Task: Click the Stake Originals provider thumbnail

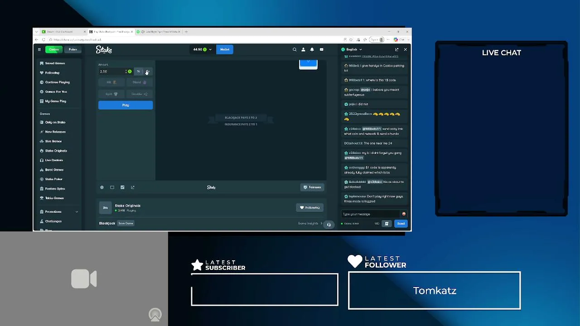Action: (x=105, y=208)
